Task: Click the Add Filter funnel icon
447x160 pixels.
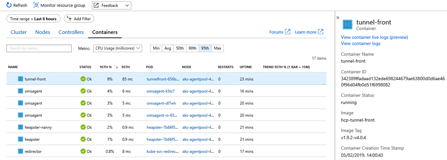Action: click(69, 18)
